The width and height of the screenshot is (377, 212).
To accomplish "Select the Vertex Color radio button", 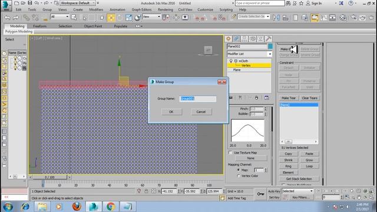I will (239, 176).
